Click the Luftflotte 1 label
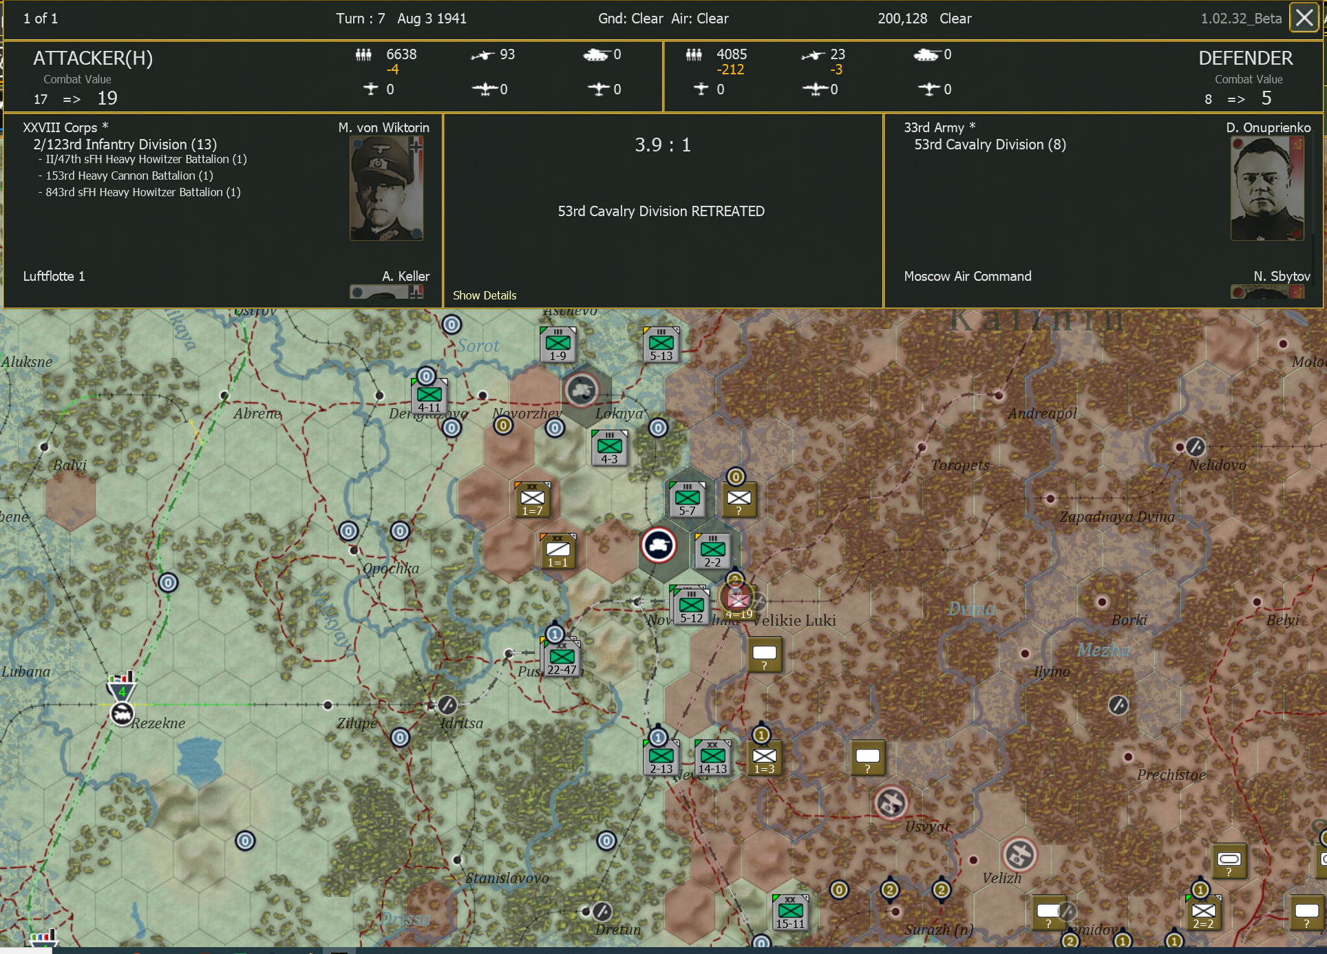The height and width of the screenshot is (954, 1327). pyautogui.click(x=54, y=276)
